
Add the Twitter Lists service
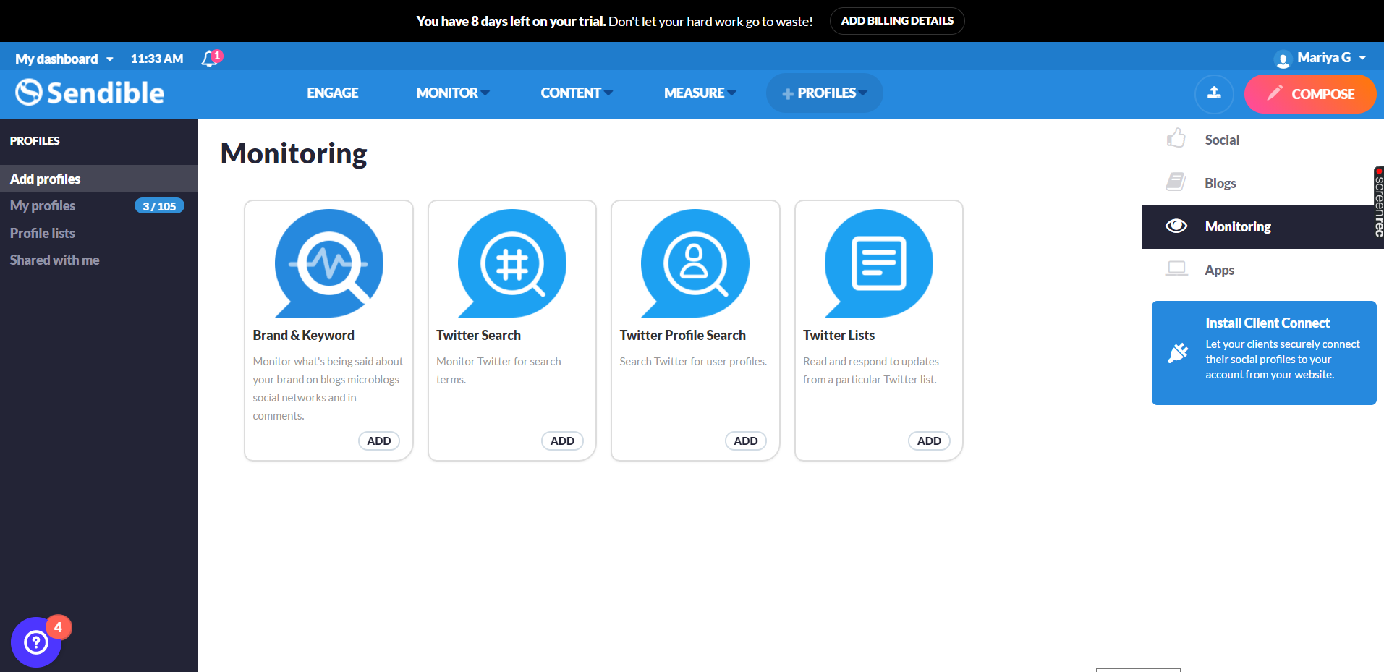tap(929, 441)
